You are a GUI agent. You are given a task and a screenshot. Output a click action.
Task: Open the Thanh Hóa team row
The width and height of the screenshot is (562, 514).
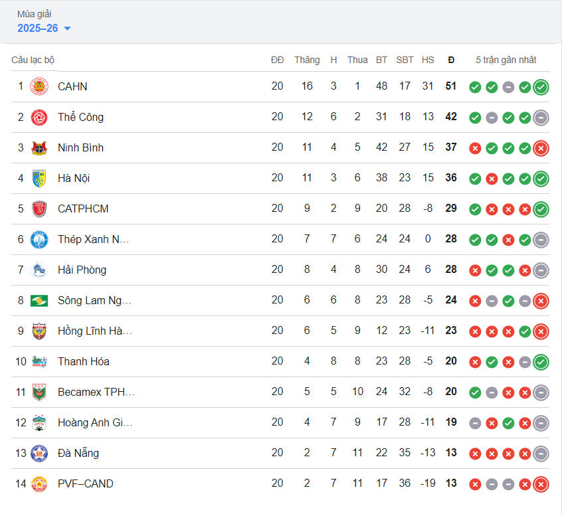pyautogui.click(x=84, y=361)
